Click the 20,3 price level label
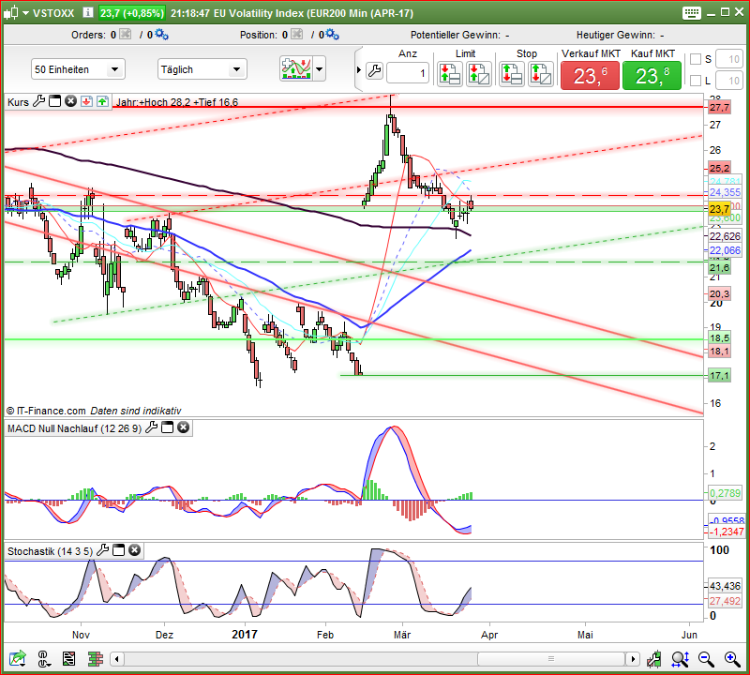The width and height of the screenshot is (750, 675). tap(719, 293)
